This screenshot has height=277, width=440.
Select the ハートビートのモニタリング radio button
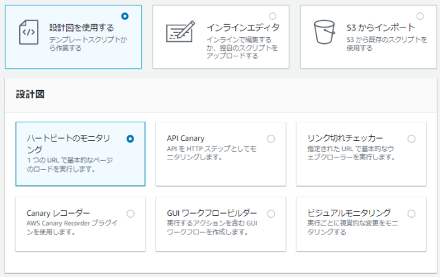click(x=130, y=139)
